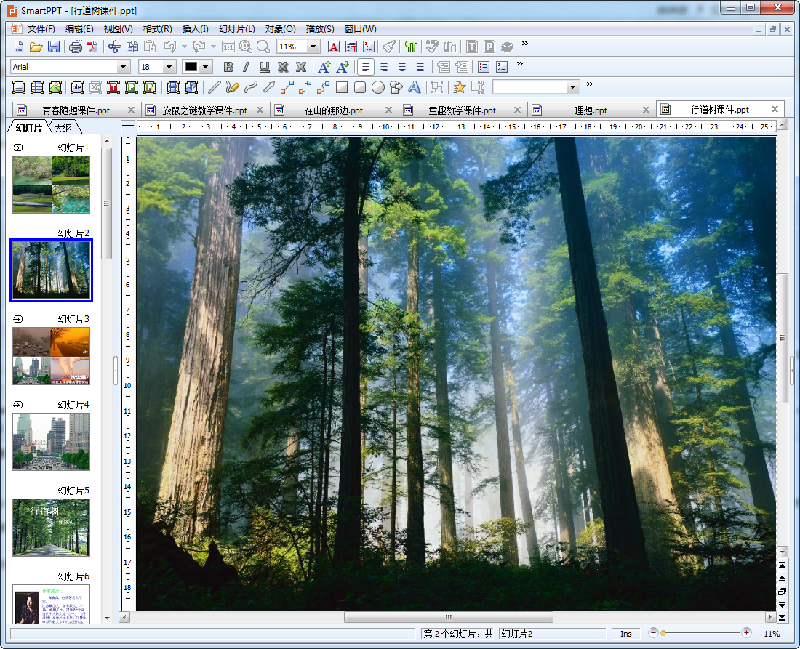Align text left
This screenshot has width=800, height=649.
click(365, 67)
